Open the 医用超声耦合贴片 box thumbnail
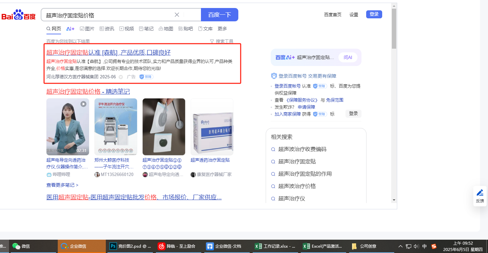The image size is (488, 253). [x=212, y=127]
